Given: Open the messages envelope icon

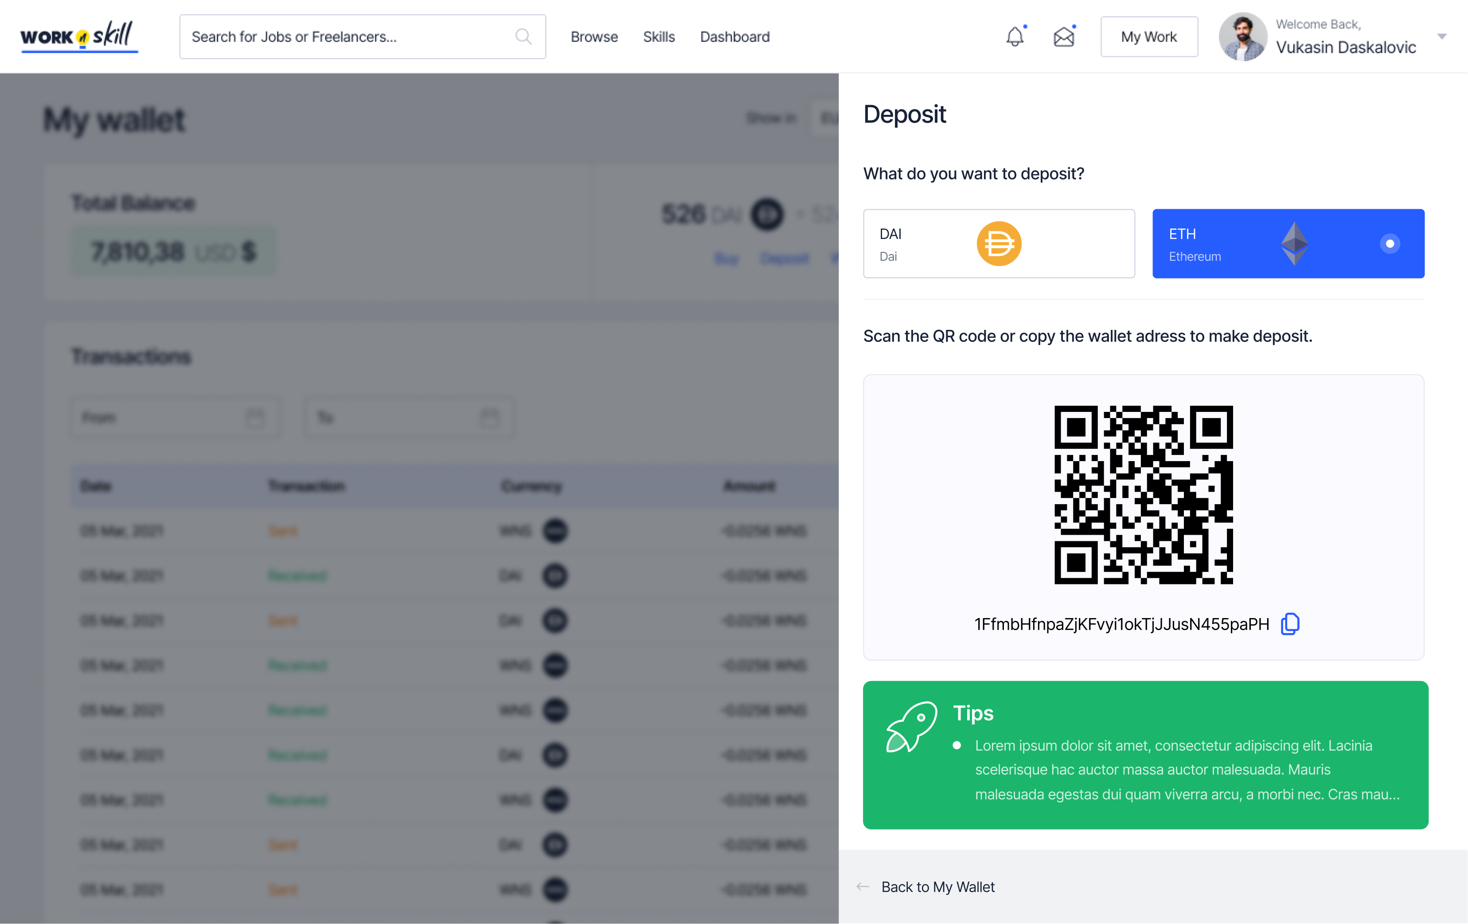Looking at the screenshot, I should pyautogui.click(x=1063, y=37).
